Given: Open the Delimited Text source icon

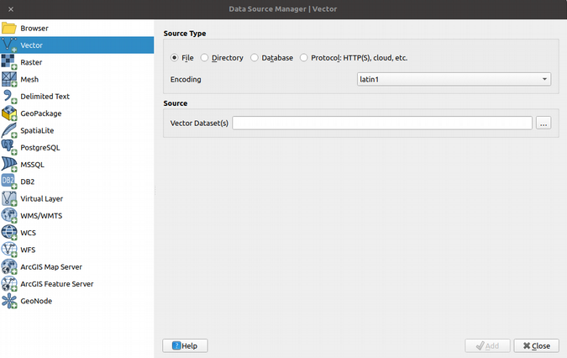Looking at the screenshot, I should point(9,97).
